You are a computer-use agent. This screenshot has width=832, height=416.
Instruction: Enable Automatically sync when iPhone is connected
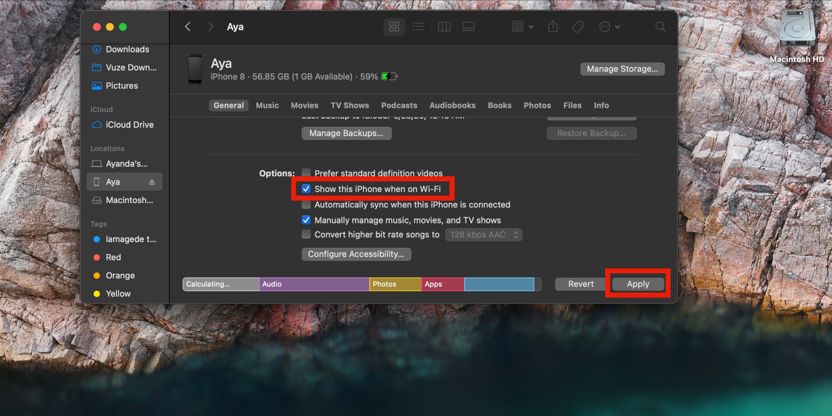pos(306,205)
